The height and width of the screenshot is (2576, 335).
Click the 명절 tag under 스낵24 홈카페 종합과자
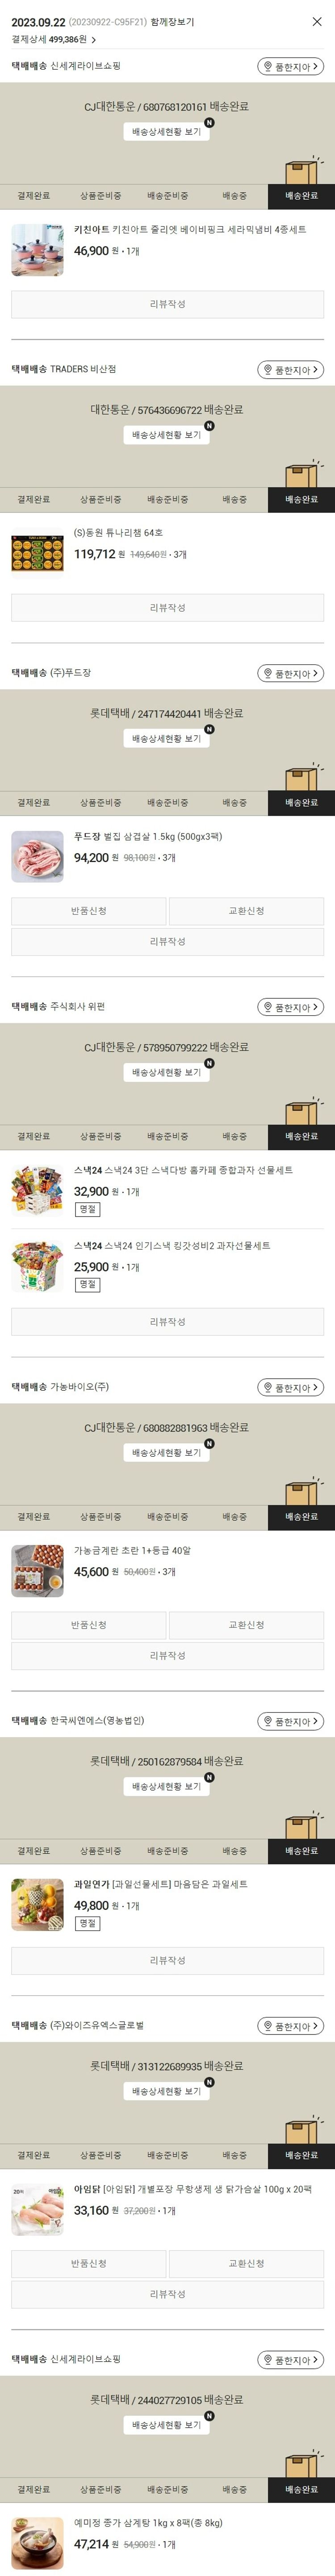[88, 1209]
